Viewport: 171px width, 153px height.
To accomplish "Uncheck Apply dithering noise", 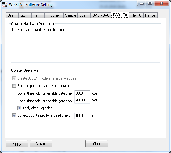I will 19,108.
